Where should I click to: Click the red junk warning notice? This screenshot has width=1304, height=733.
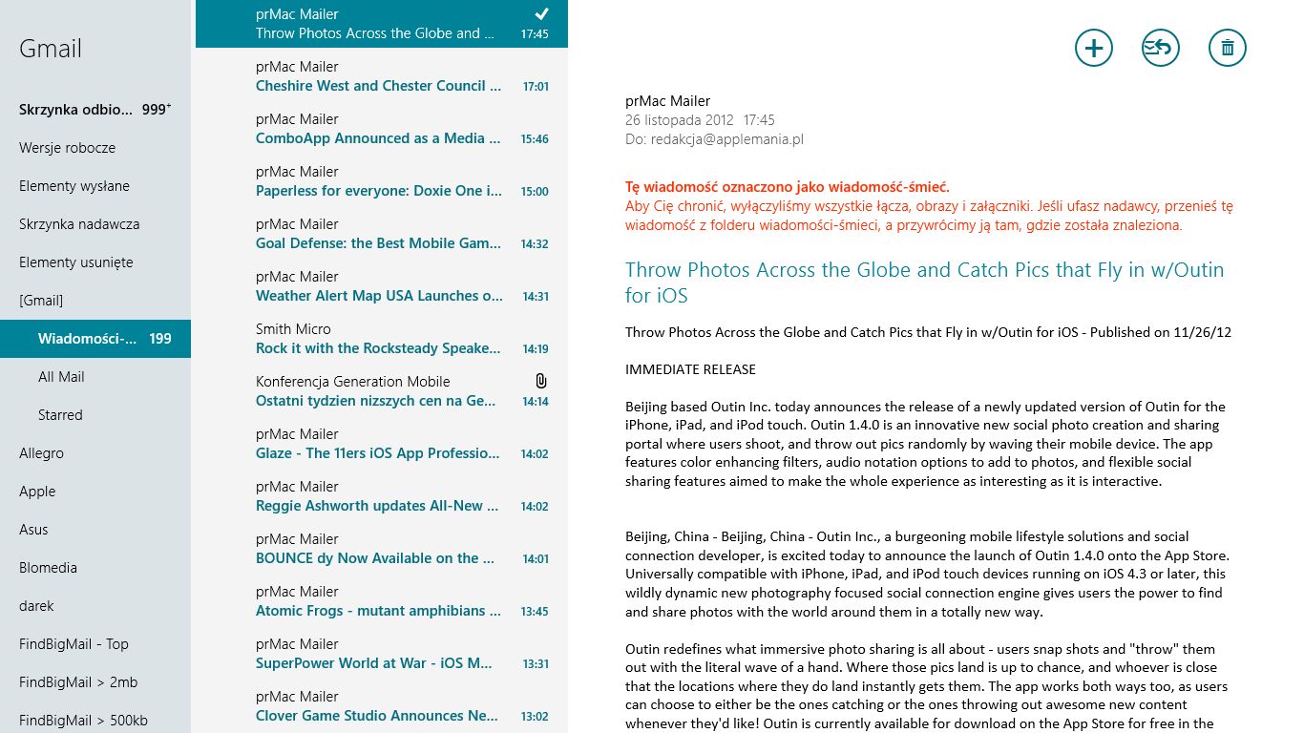(x=930, y=206)
